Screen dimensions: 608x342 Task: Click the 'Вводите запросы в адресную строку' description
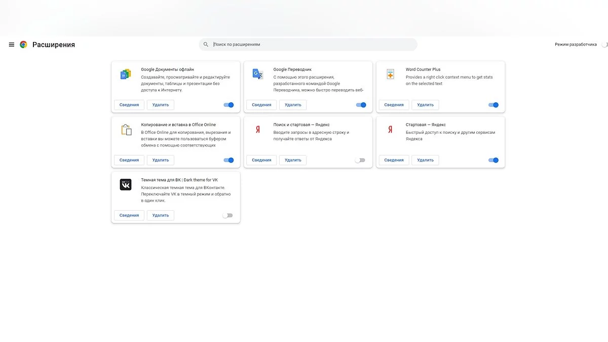pyautogui.click(x=311, y=136)
